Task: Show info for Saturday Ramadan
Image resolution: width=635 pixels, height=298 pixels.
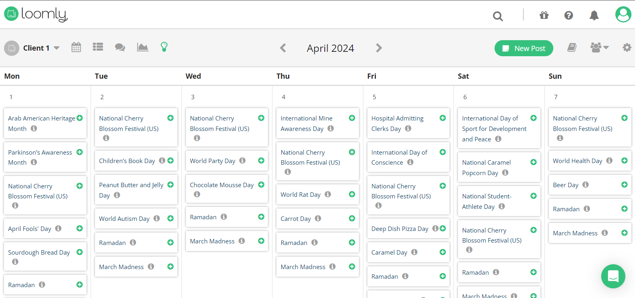Action: click(x=496, y=272)
